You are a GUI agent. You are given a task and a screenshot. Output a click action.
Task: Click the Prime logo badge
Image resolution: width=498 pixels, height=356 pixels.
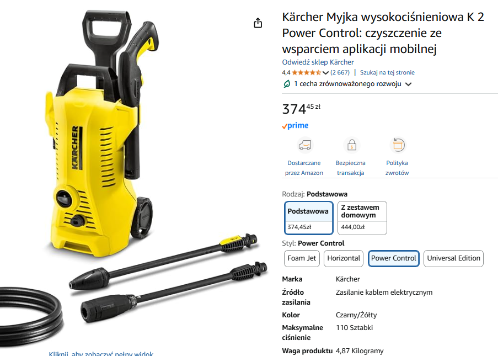[x=295, y=125]
